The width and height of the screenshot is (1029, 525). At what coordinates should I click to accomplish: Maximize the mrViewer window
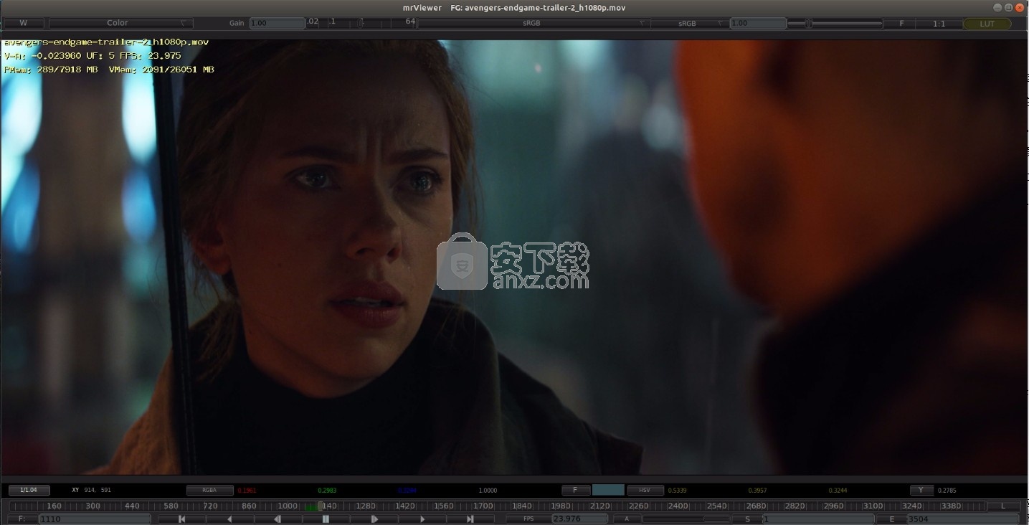point(1008,7)
